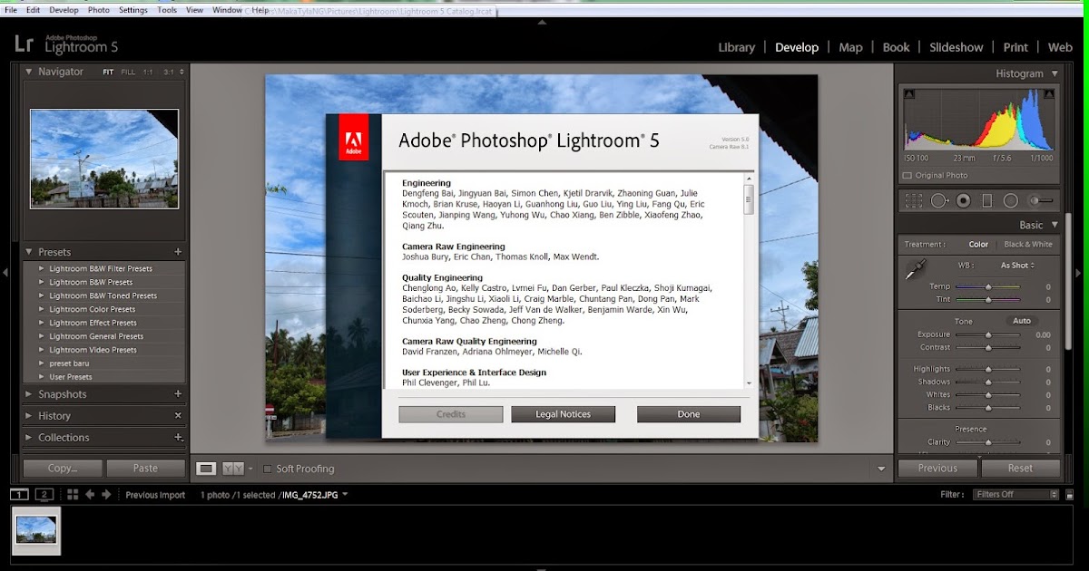1089x571 pixels.
Task: Select the Crop Overlay tool
Action: [x=915, y=200]
